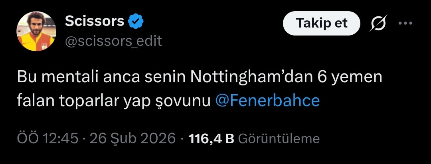Screen dimensions: 431x164
Task: Open the @scissors_edit handle link
Action: tap(113, 41)
